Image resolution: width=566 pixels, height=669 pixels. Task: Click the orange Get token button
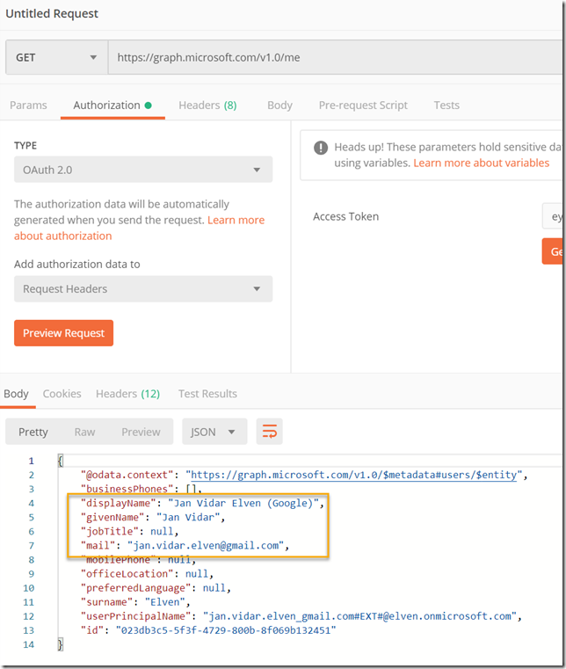pos(553,251)
